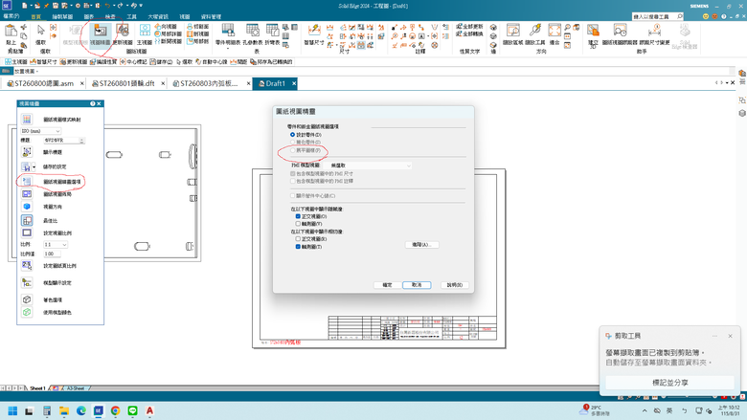Image resolution: width=747 pixels, height=420 pixels.
Task: Open the Windows Start menu
Action: [12, 411]
